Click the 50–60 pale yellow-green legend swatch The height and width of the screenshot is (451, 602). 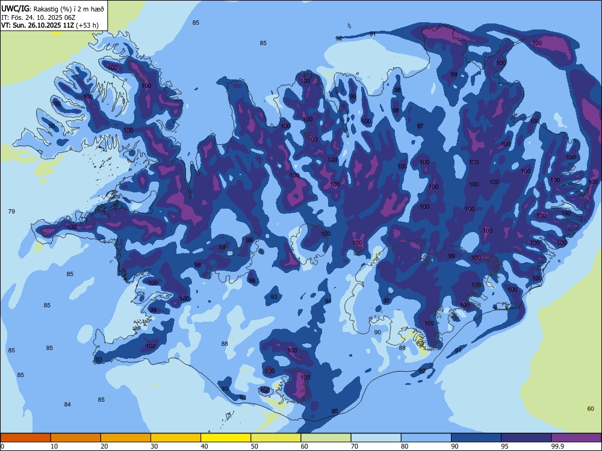pos(276,438)
